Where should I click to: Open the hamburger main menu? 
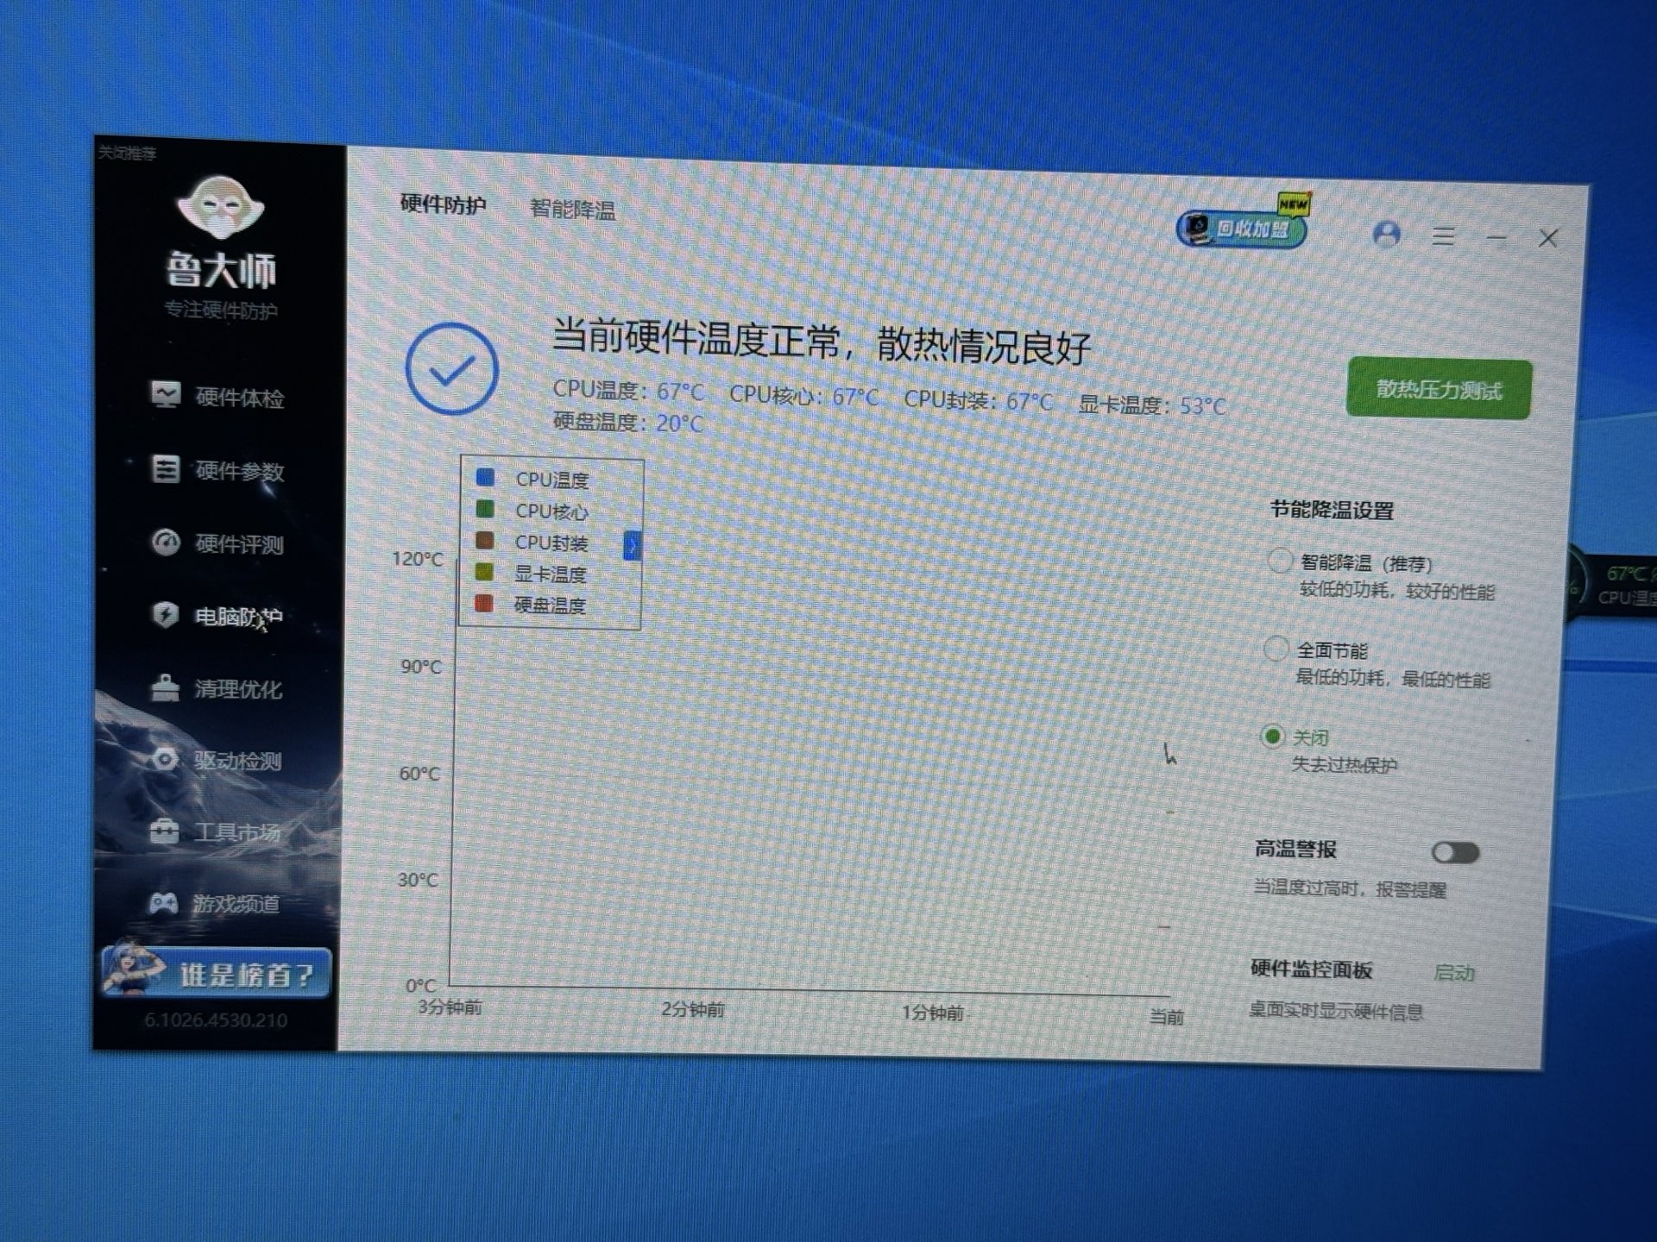(x=1443, y=235)
